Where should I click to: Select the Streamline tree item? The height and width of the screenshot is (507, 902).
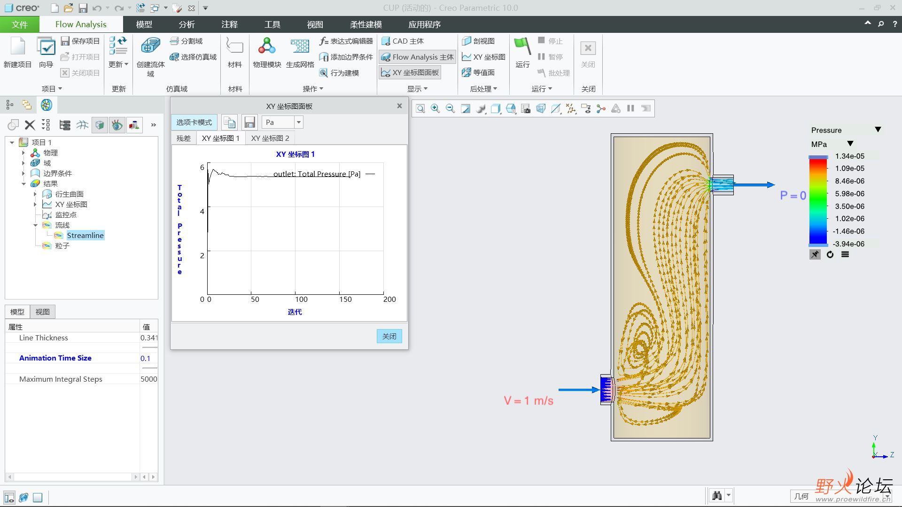point(85,236)
